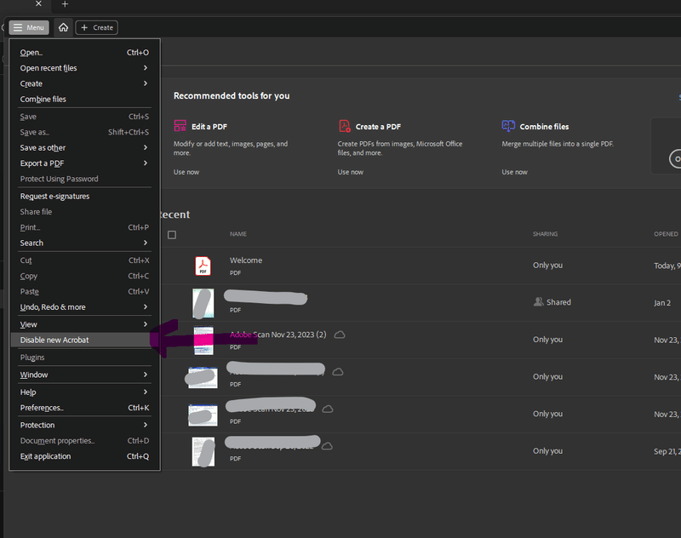This screenshot has height=538, width=681.
Task: Open Preferences... from the menu
Action: (x=84, y=408)
